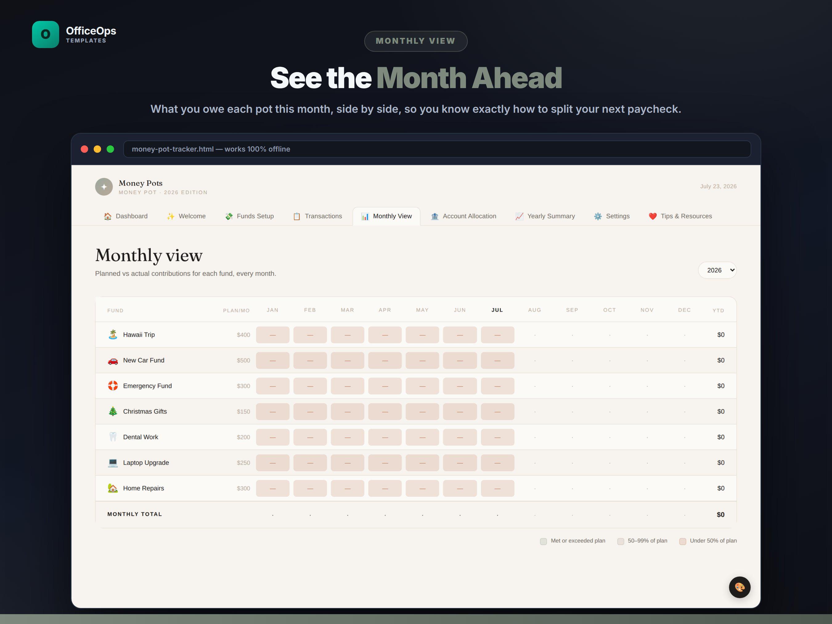Click Home Repairs' MAR cell

pos(348,488)
